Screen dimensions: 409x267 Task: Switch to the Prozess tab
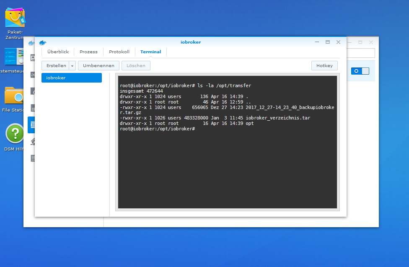click(x=88, y=52)
